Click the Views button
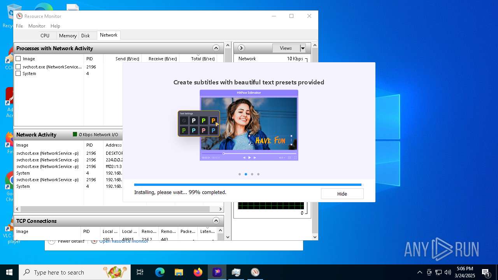 click(x=286, y=48)
